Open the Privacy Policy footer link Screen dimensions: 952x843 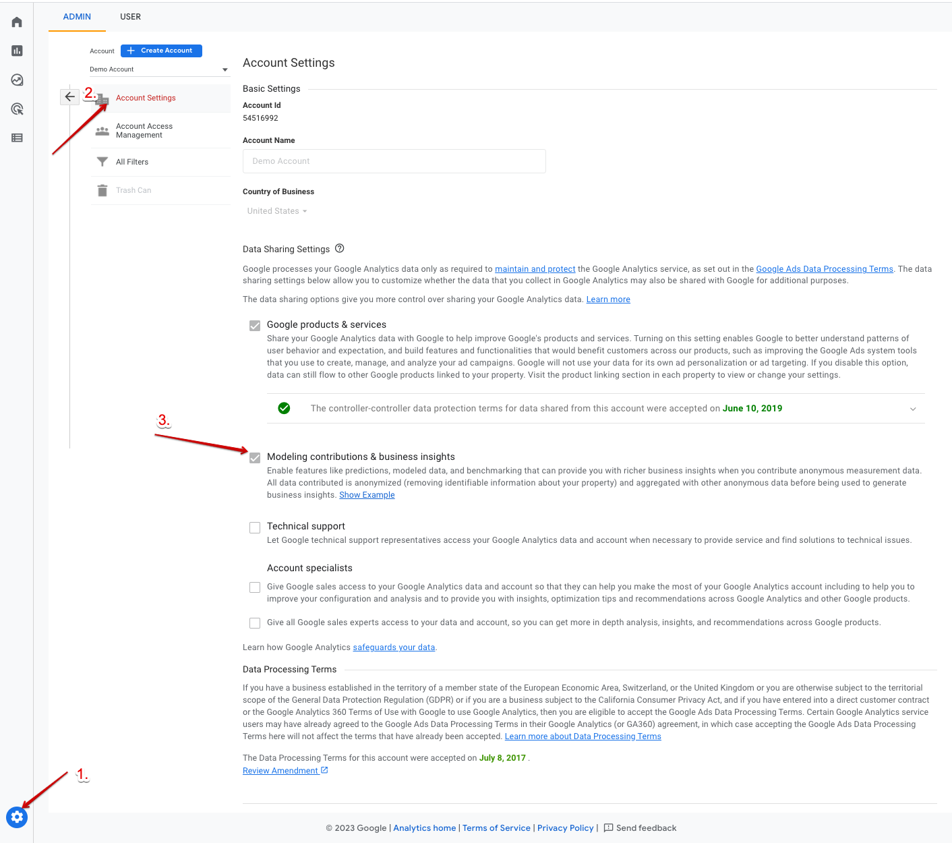(x=566, y=828)
